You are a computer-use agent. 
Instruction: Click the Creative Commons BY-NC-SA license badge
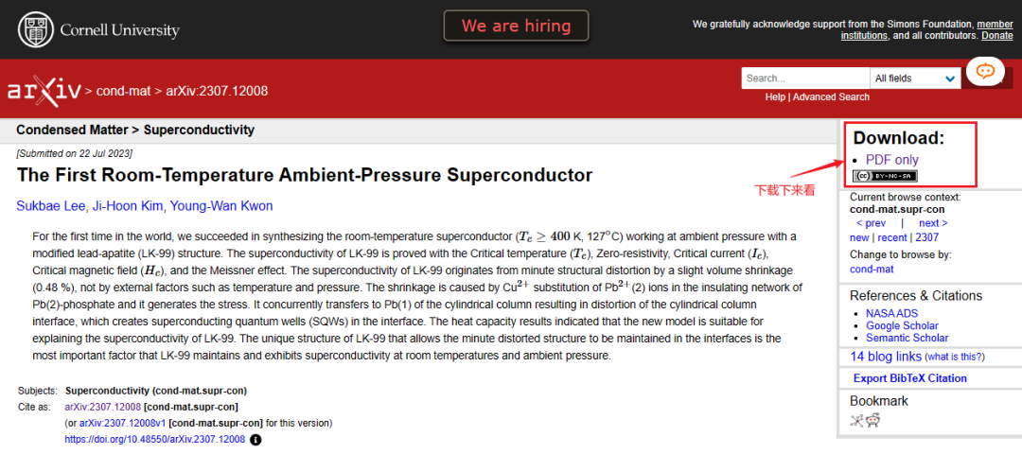[x=885, y=176]
